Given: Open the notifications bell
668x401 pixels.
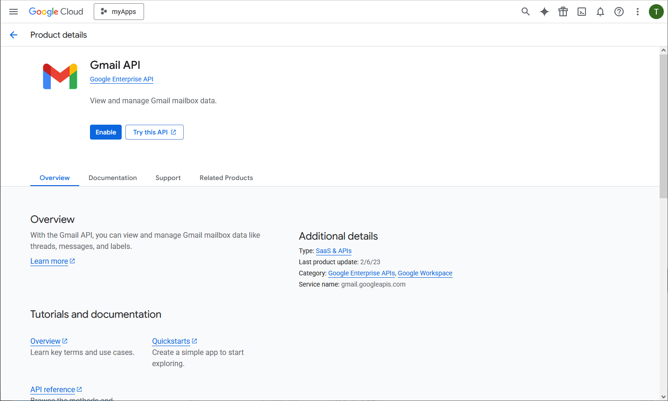Looking at the screenshot, I should tap(600, 12).
